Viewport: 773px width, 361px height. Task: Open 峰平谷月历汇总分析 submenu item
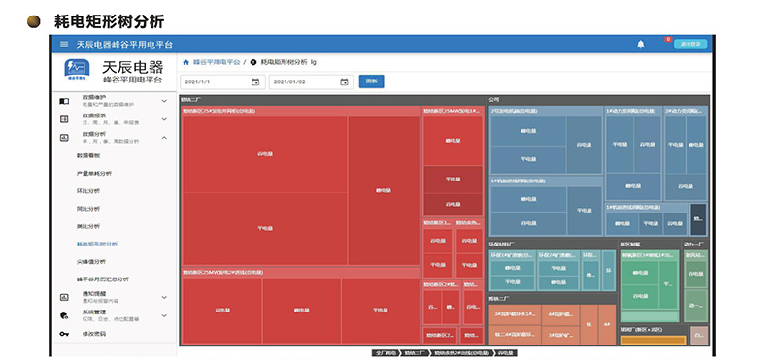(103, 279)
